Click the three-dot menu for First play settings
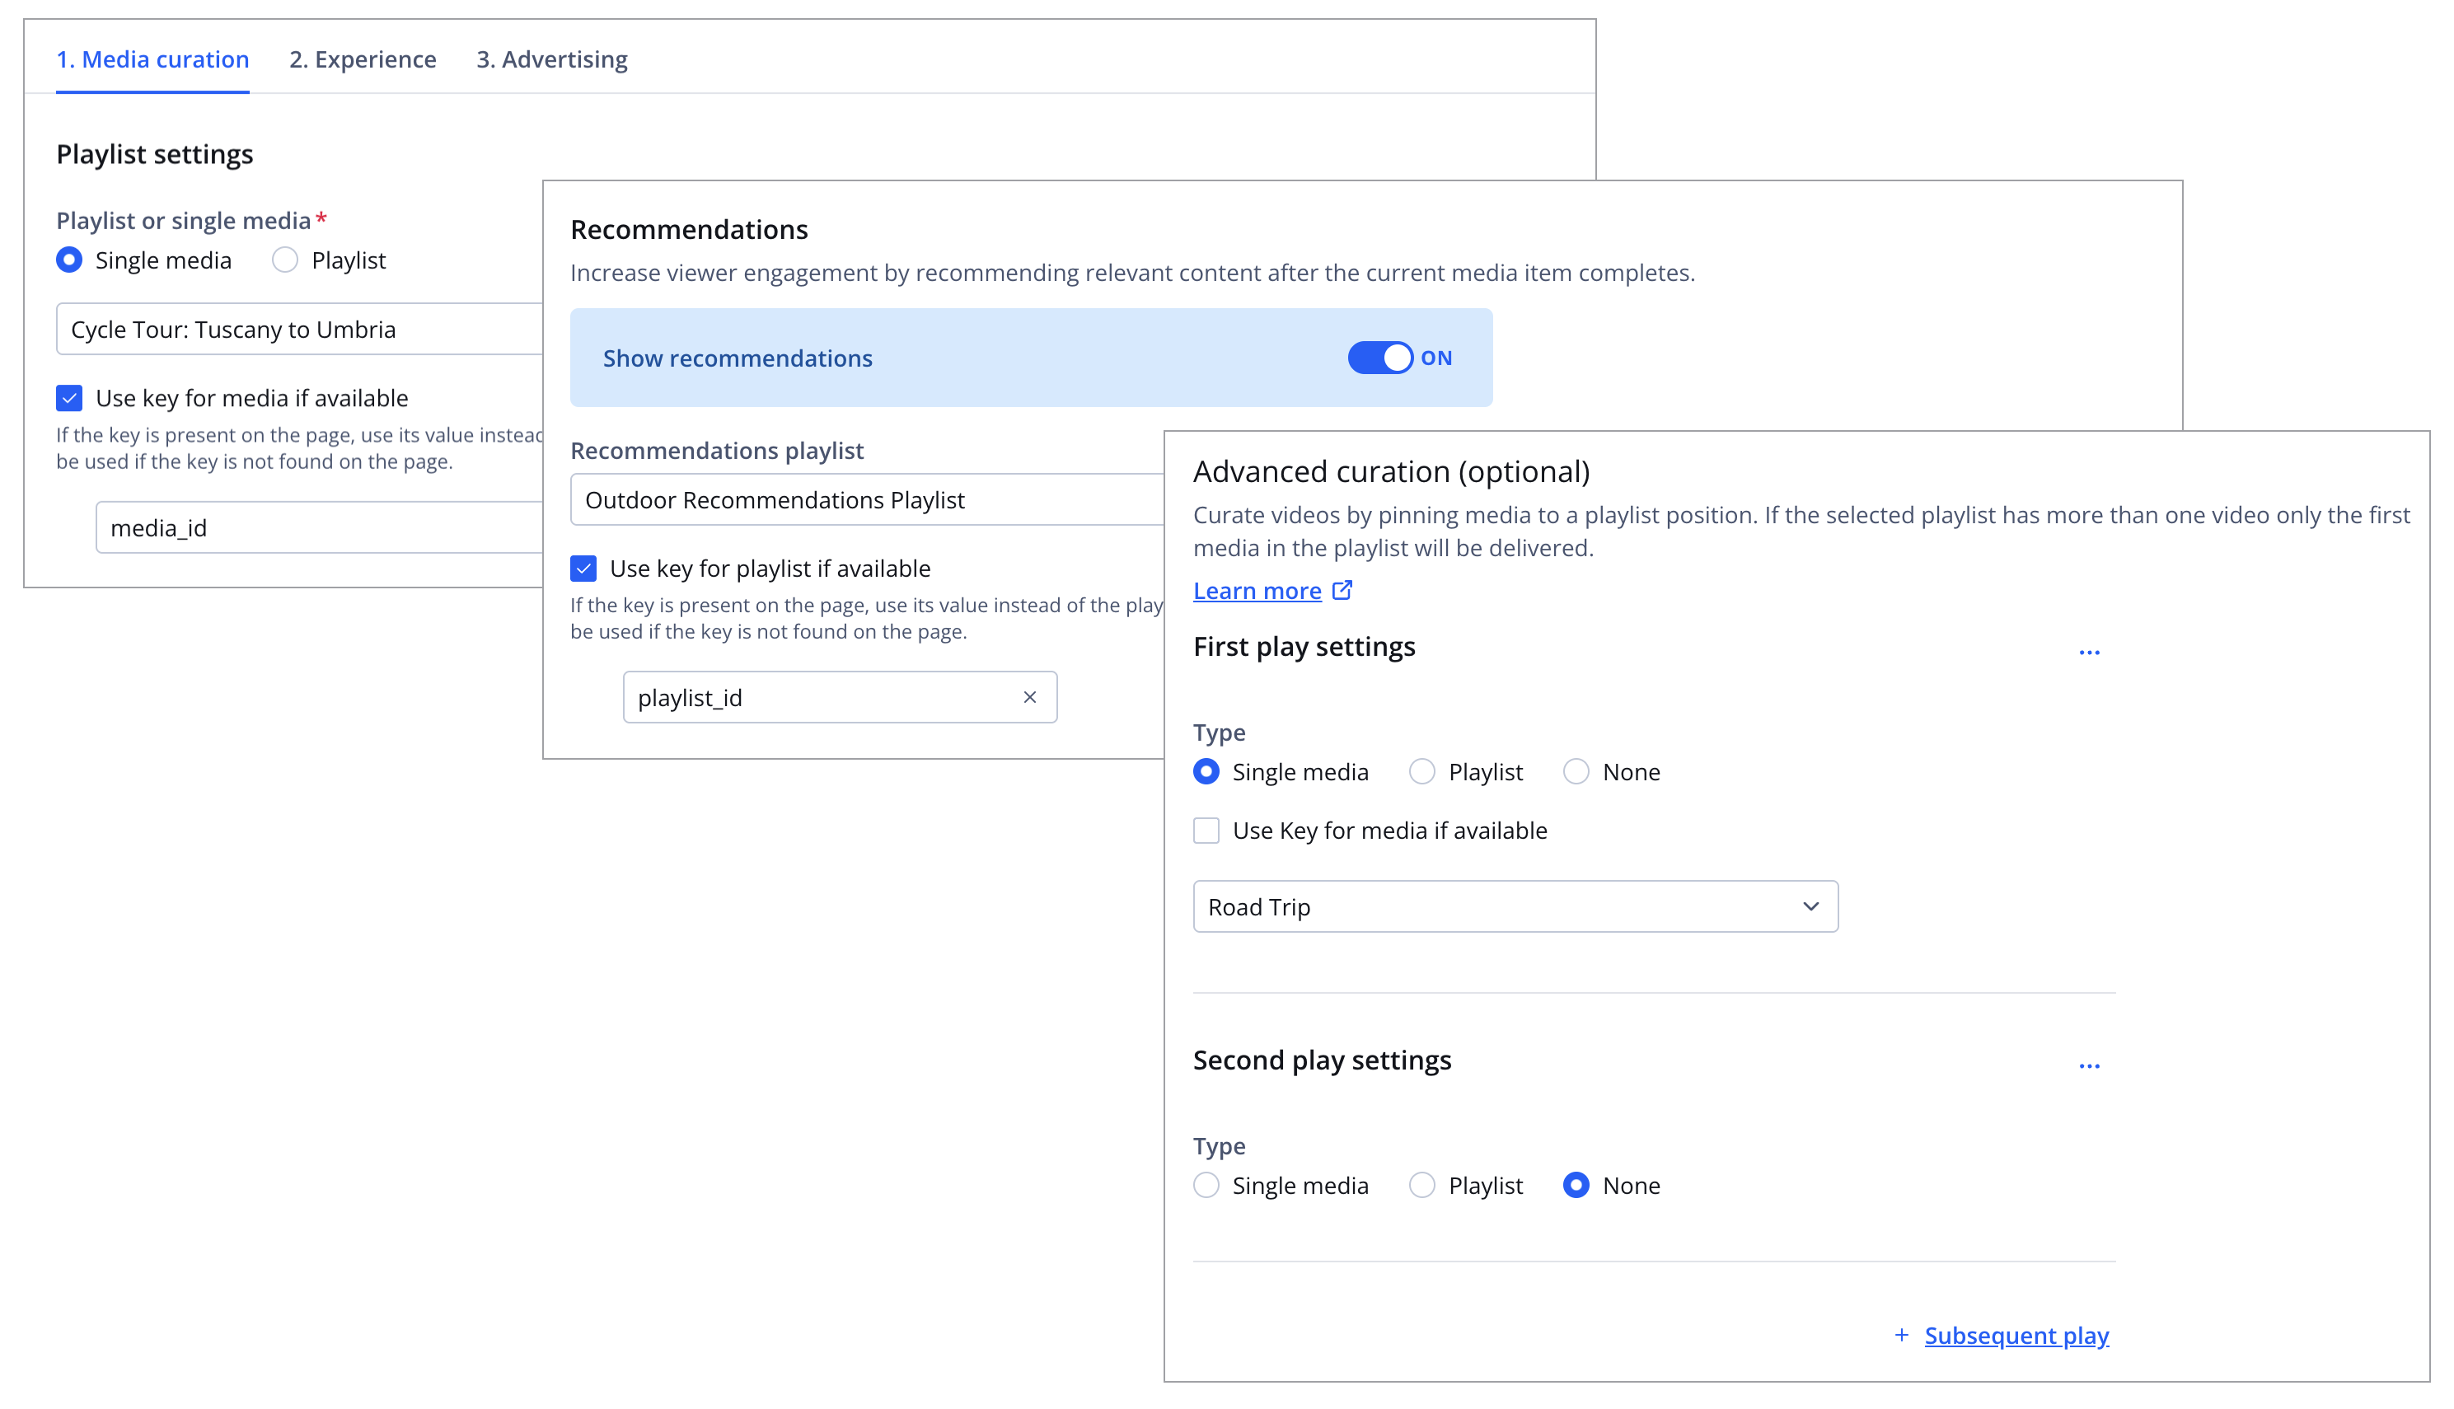This screenshot has height=1409, width=2454. tap(2088, 653)
